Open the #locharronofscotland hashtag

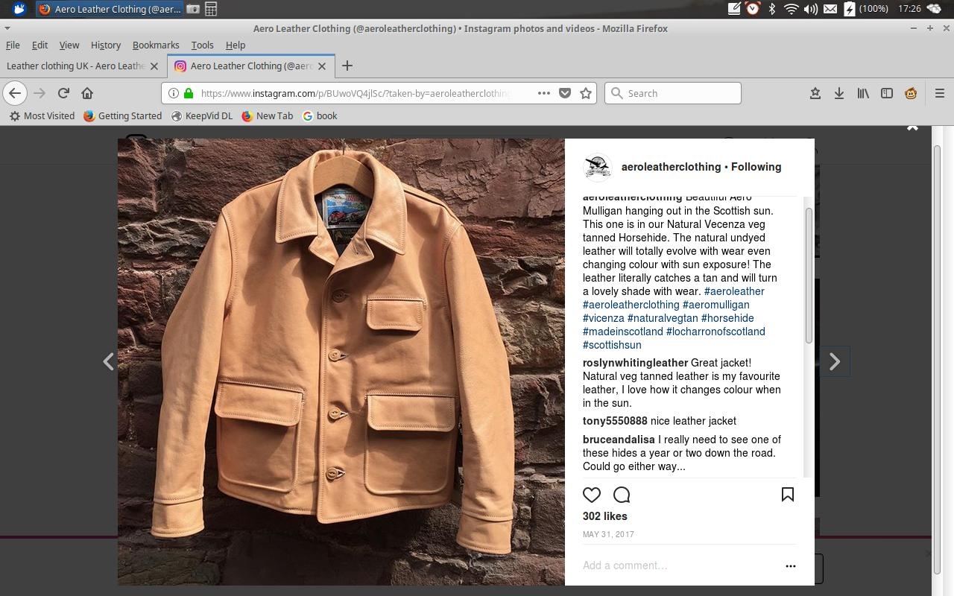[x=715, y=332]
